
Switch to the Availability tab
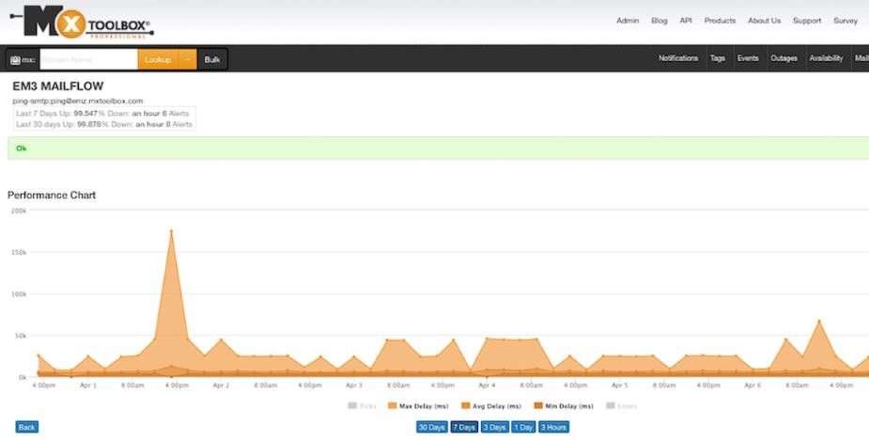826,58
